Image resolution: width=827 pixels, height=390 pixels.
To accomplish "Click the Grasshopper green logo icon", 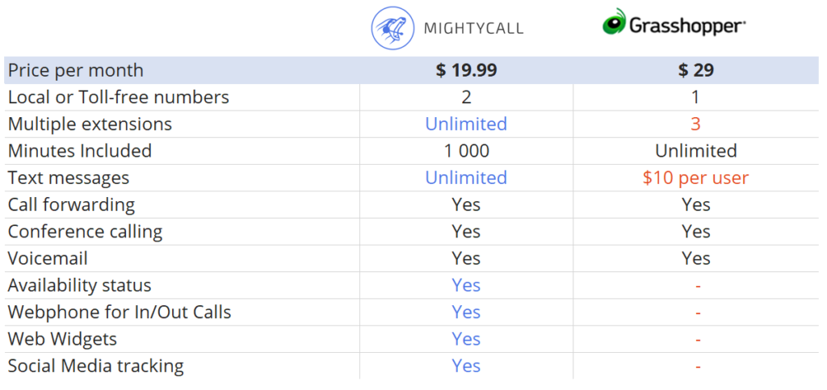I will point(615,22).
